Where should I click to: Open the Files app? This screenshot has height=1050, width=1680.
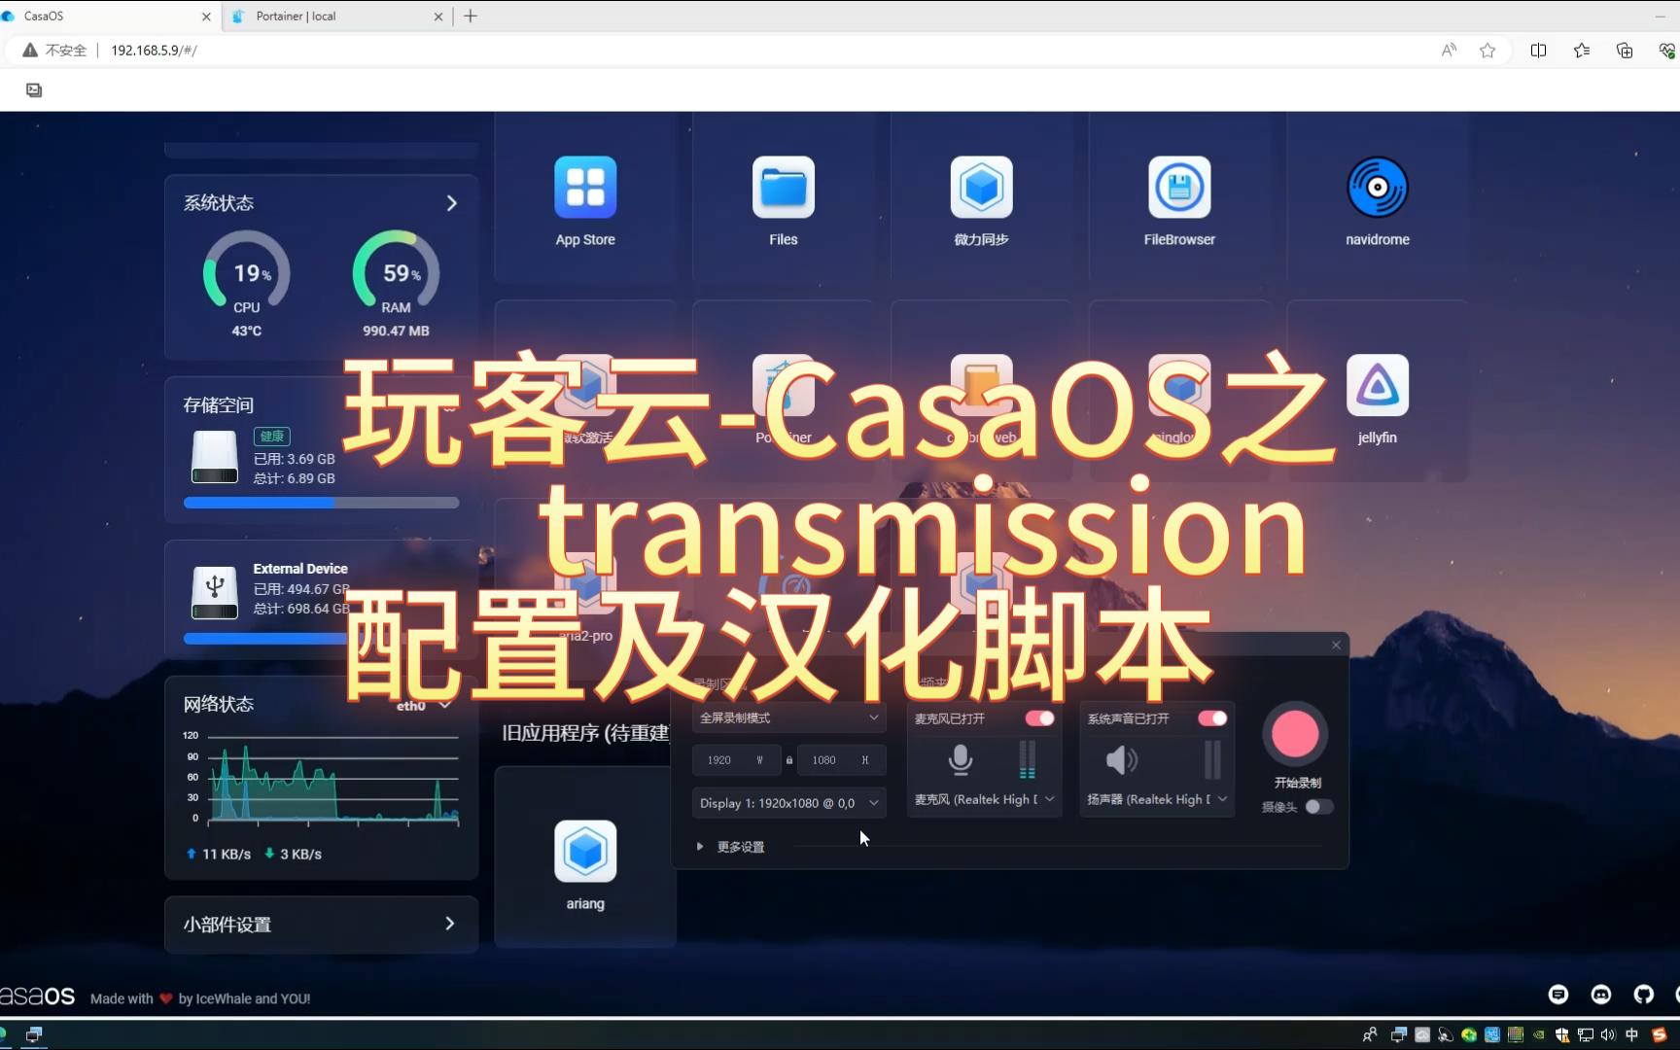coord(783,188)
